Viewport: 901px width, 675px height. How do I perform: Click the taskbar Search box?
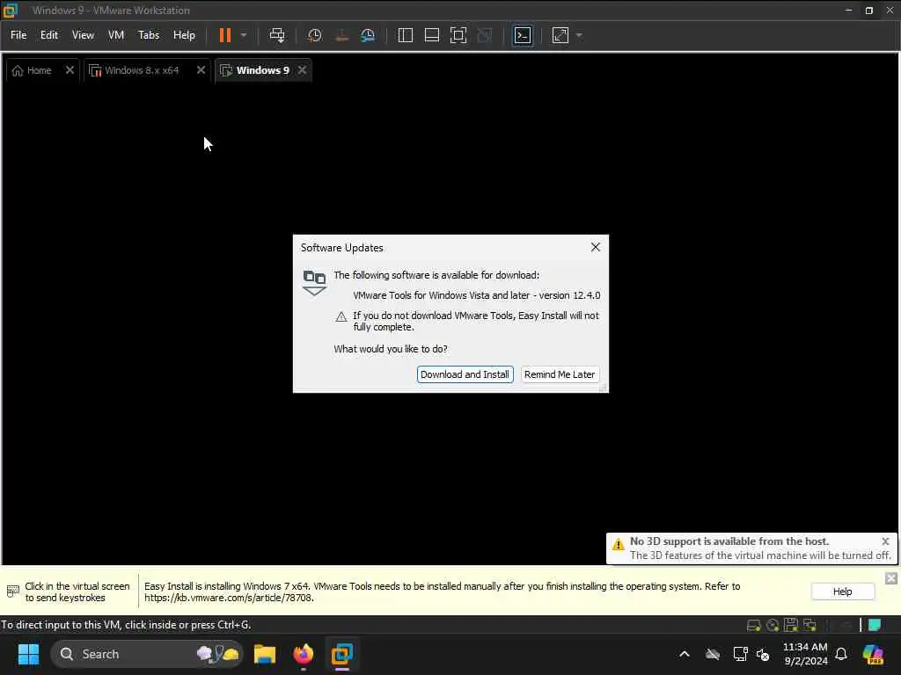[147, 654]
